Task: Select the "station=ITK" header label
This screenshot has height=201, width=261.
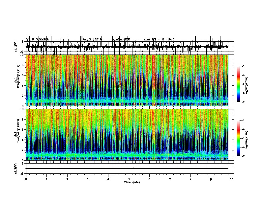Action: [122, 39]
